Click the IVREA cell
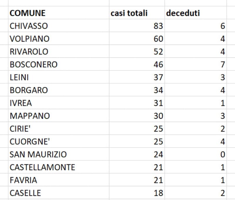The image size is (235, 200). coord(21,103)
